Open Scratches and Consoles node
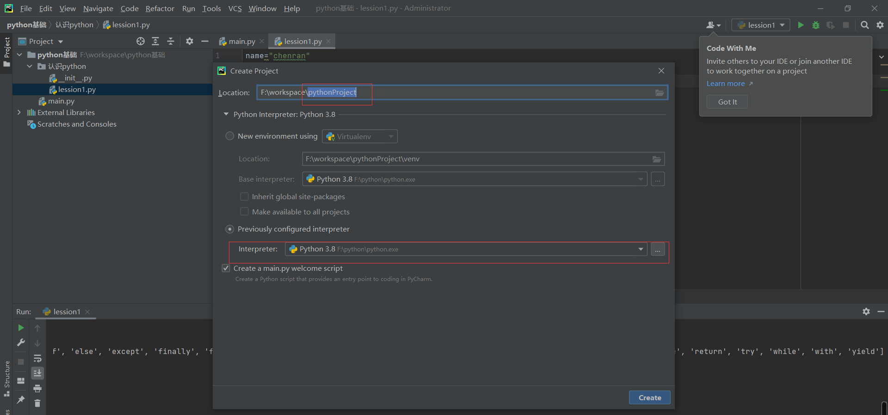The image size is (888, 415). pyautogui.click(x=77, y=124)
